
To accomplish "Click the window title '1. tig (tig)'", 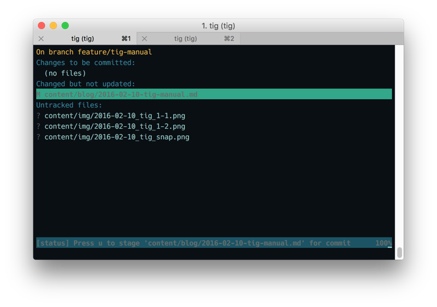I will pos(218,26).
